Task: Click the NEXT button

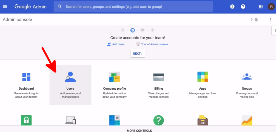Action: click(138, 54)
